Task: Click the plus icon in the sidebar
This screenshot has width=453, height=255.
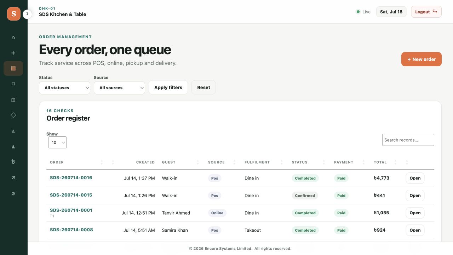Action: pyautogui.click(x=13, y=53)
